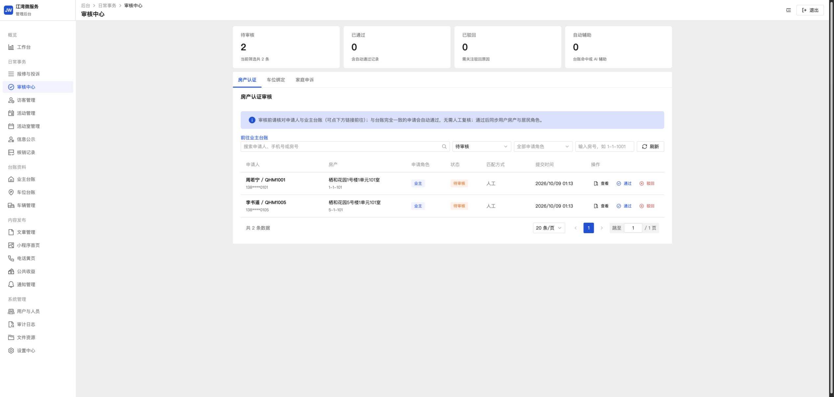
Task: Click the 审计日志 document search icon
Action: point(11,324)
